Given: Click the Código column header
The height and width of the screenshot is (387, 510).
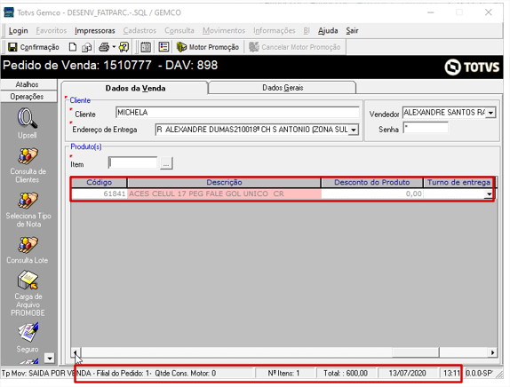Looking at the screenshot, I should (99, 182).
